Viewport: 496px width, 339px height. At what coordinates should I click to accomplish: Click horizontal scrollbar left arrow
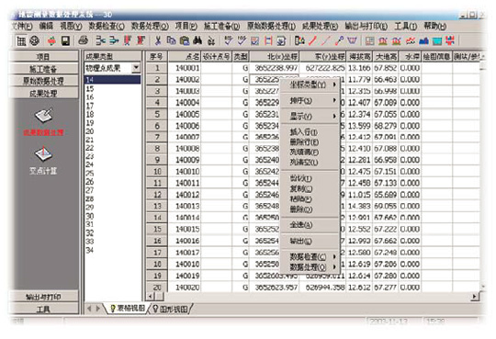[x=151, y=297]
